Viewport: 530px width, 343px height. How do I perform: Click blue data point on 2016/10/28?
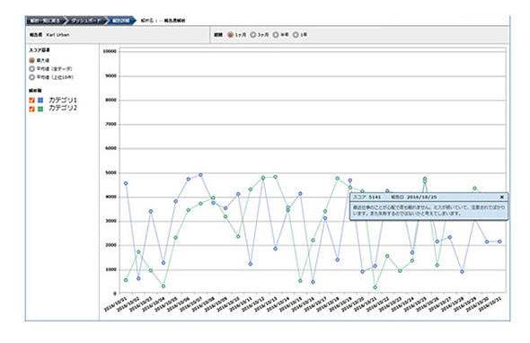pos(462,272)
